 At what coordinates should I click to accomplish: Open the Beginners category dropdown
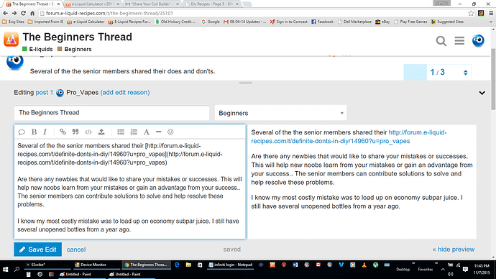click(280, 113)
